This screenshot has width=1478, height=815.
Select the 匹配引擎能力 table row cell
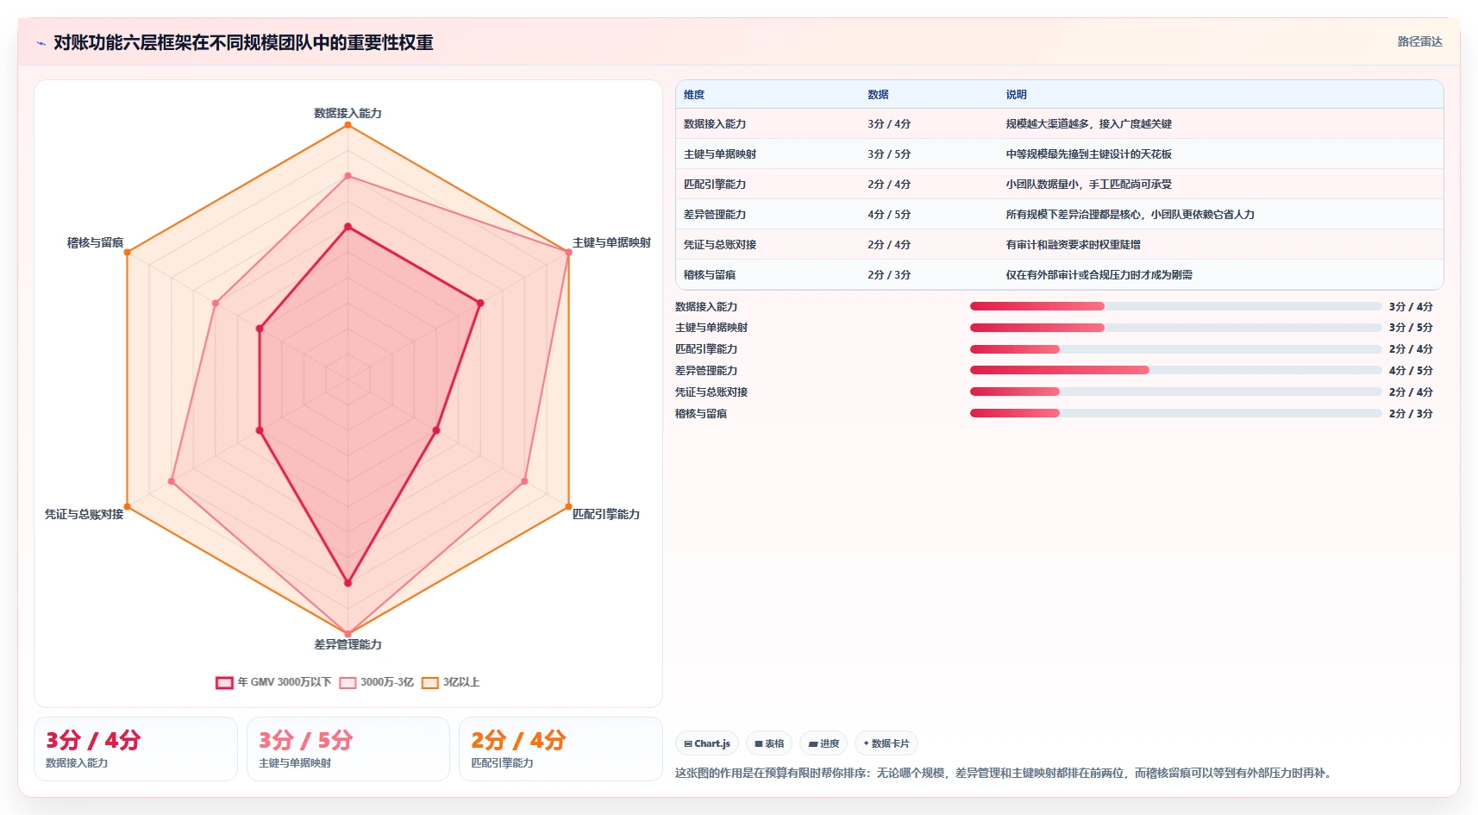(715, 185)
